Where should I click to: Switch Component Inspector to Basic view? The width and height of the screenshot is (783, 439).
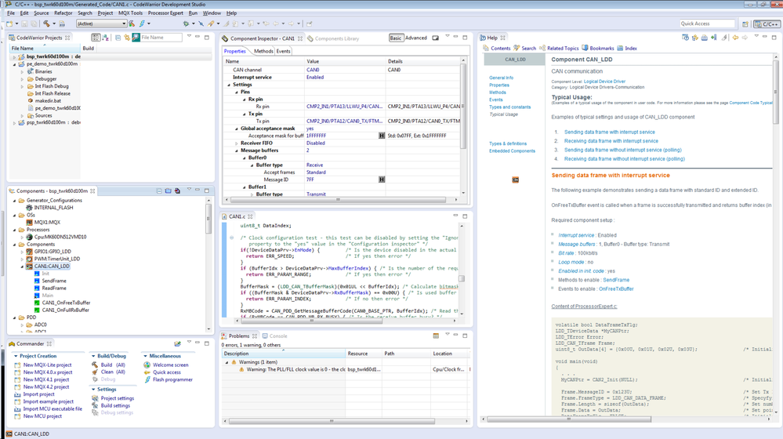pyautogui.click(x=396, y=38)
